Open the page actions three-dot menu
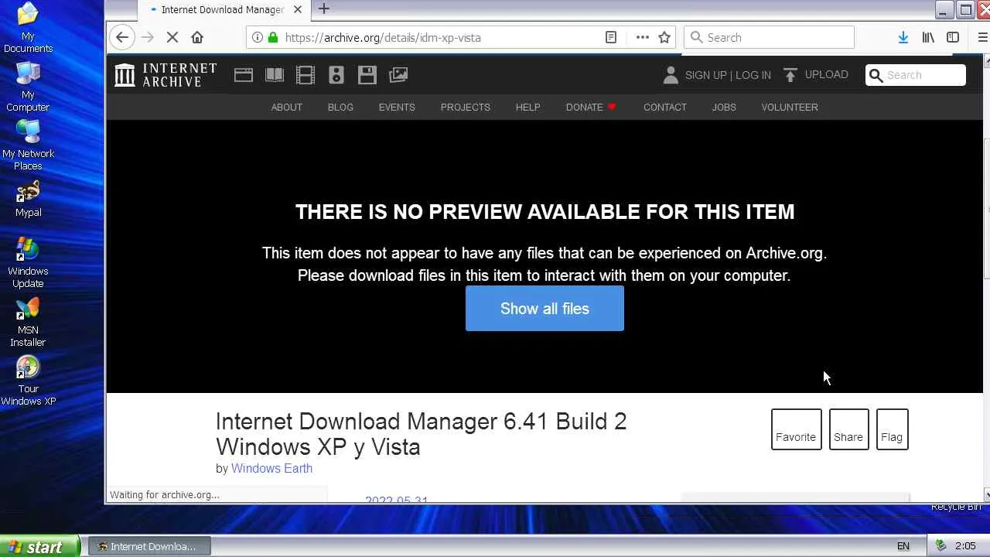The image size is (990, 557). pyautogui.click(x=642, y=37)
